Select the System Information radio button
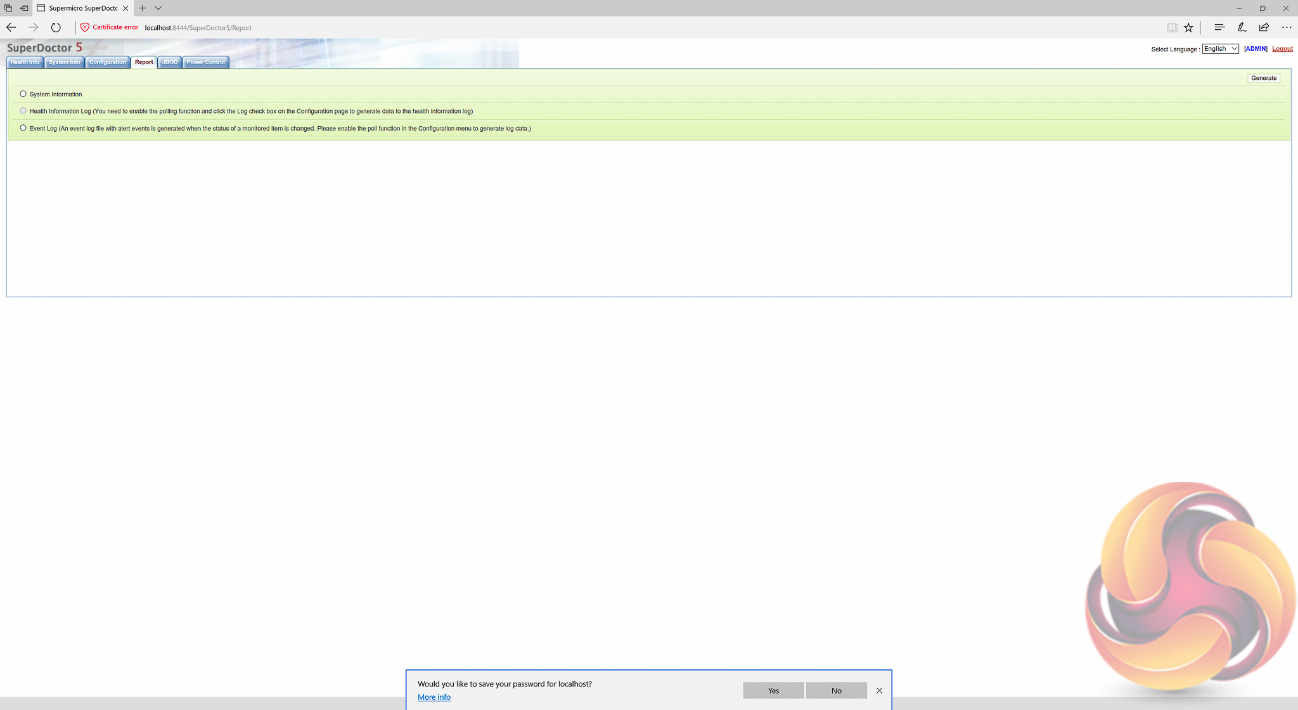 click(x=23, y=94)
